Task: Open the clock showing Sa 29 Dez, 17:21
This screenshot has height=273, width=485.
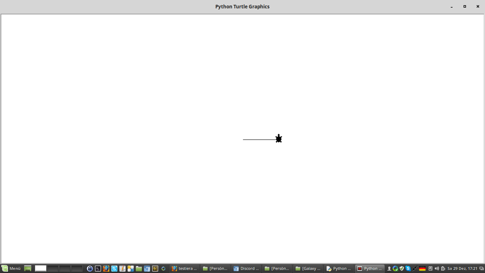Action: coord(462,268)
